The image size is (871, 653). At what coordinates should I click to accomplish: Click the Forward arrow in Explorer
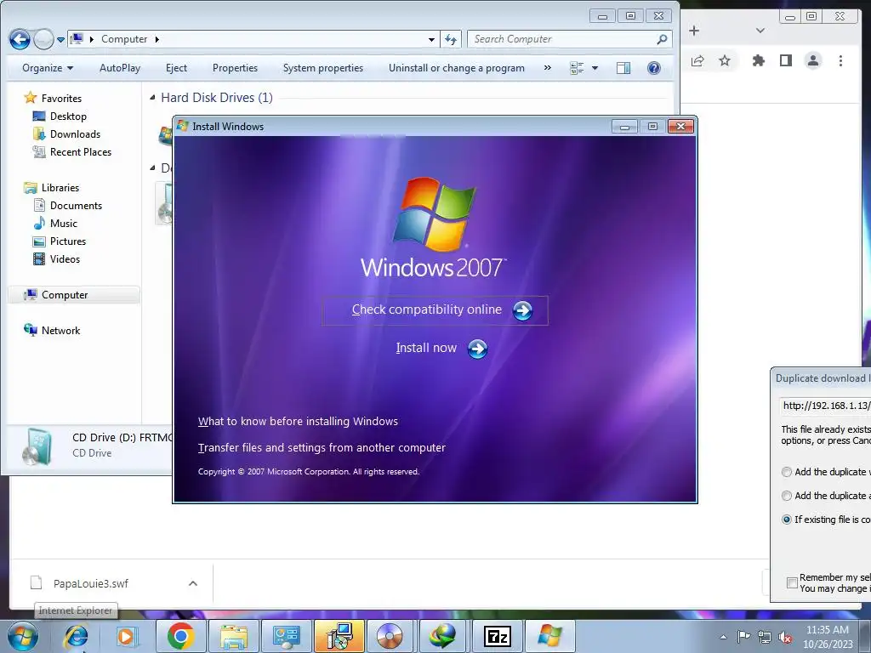(x=43, y=39)
